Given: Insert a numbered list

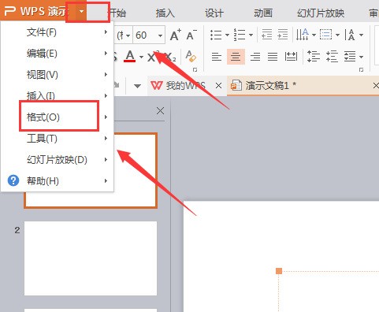Looking at the screenshot, I should 240,35.
